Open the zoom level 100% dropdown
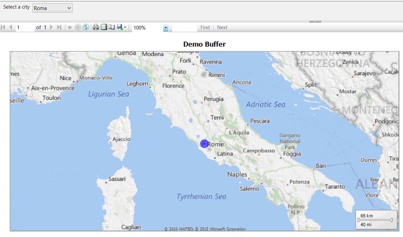The image size is (403, 237). pyautogui.click(x=166, y=28)
